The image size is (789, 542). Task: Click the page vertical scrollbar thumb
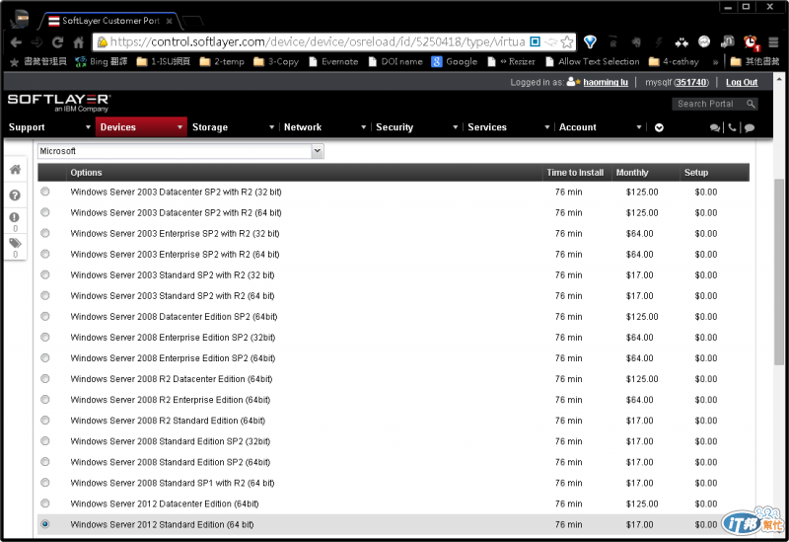coord(779,272)
